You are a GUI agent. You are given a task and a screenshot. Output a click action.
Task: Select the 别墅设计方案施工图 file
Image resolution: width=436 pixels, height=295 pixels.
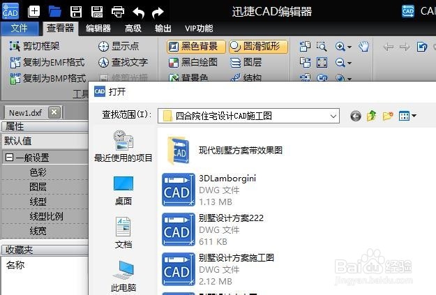tap(218, 269)
